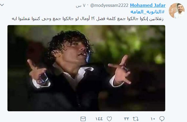Image resolution: width=187 pixels, height=122 pixels.
Task: Click the reply count ١٠
Action: coord(153,119)
